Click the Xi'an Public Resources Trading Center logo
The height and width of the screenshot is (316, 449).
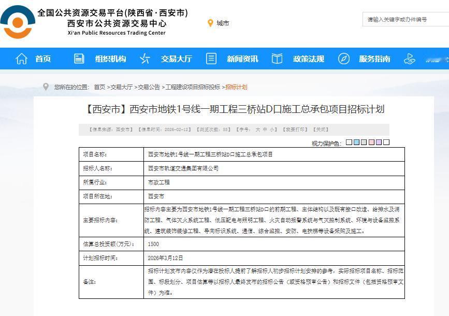[17, 22]
